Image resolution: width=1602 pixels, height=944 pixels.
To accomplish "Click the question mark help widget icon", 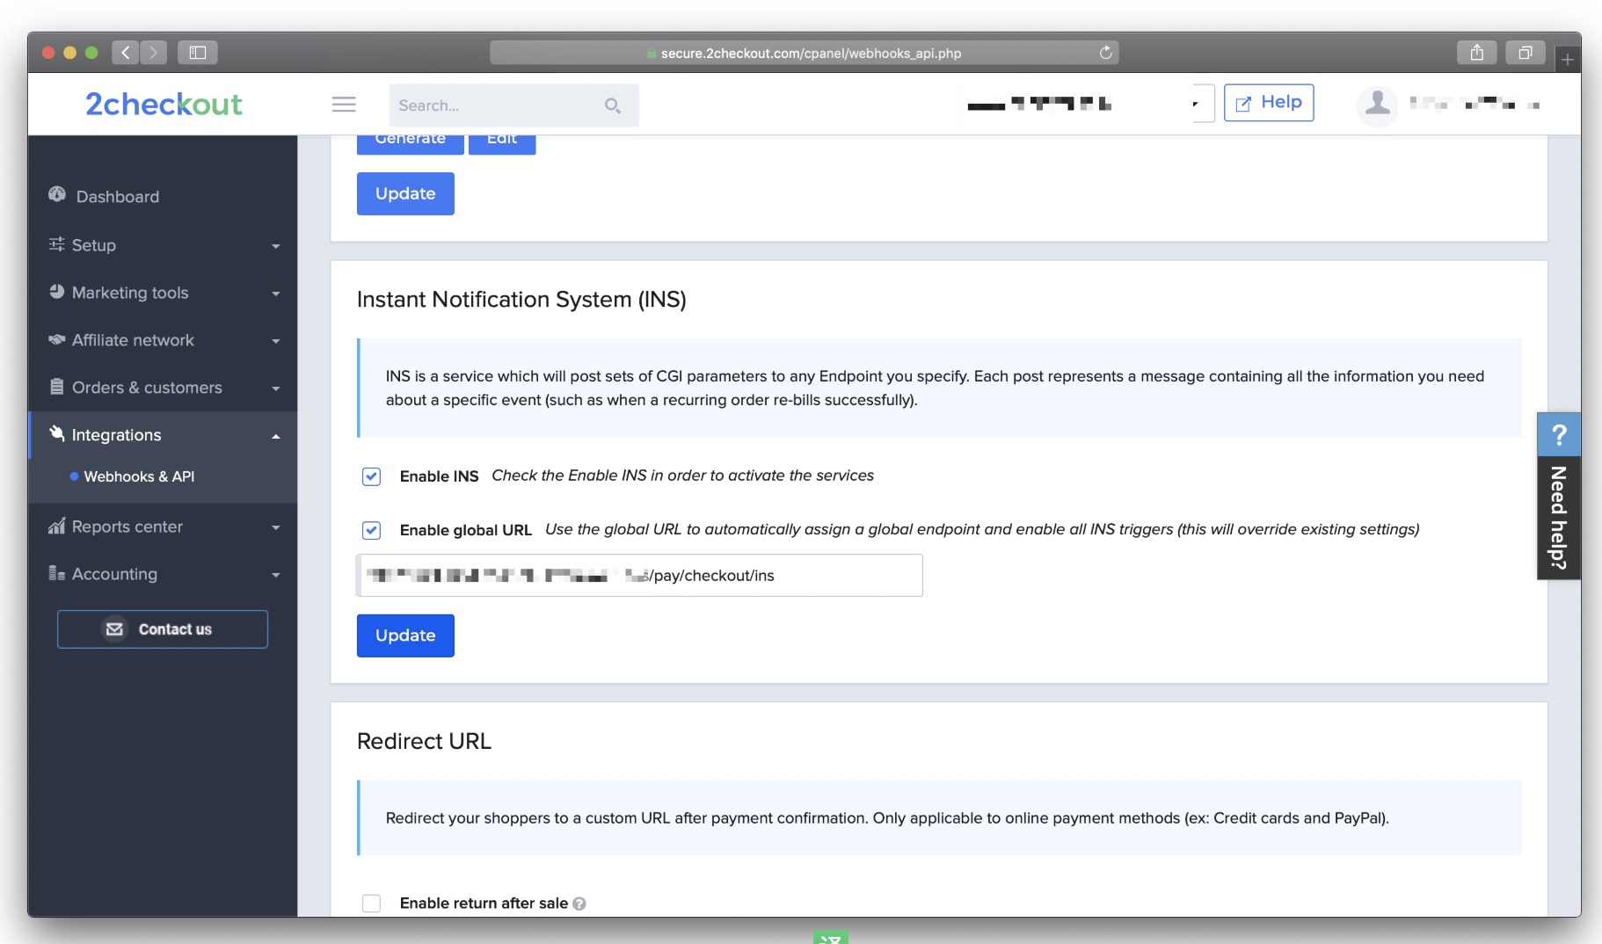I will tap(1559, 434).
